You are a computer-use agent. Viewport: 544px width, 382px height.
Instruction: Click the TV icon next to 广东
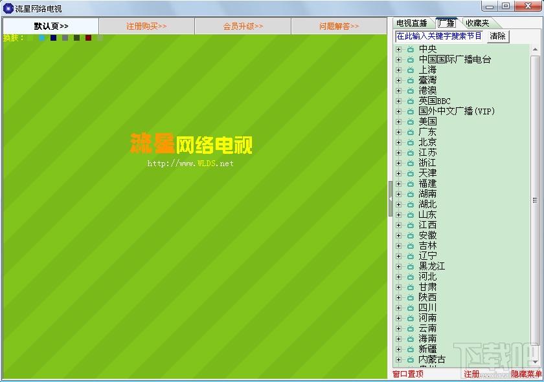point(411,133)
